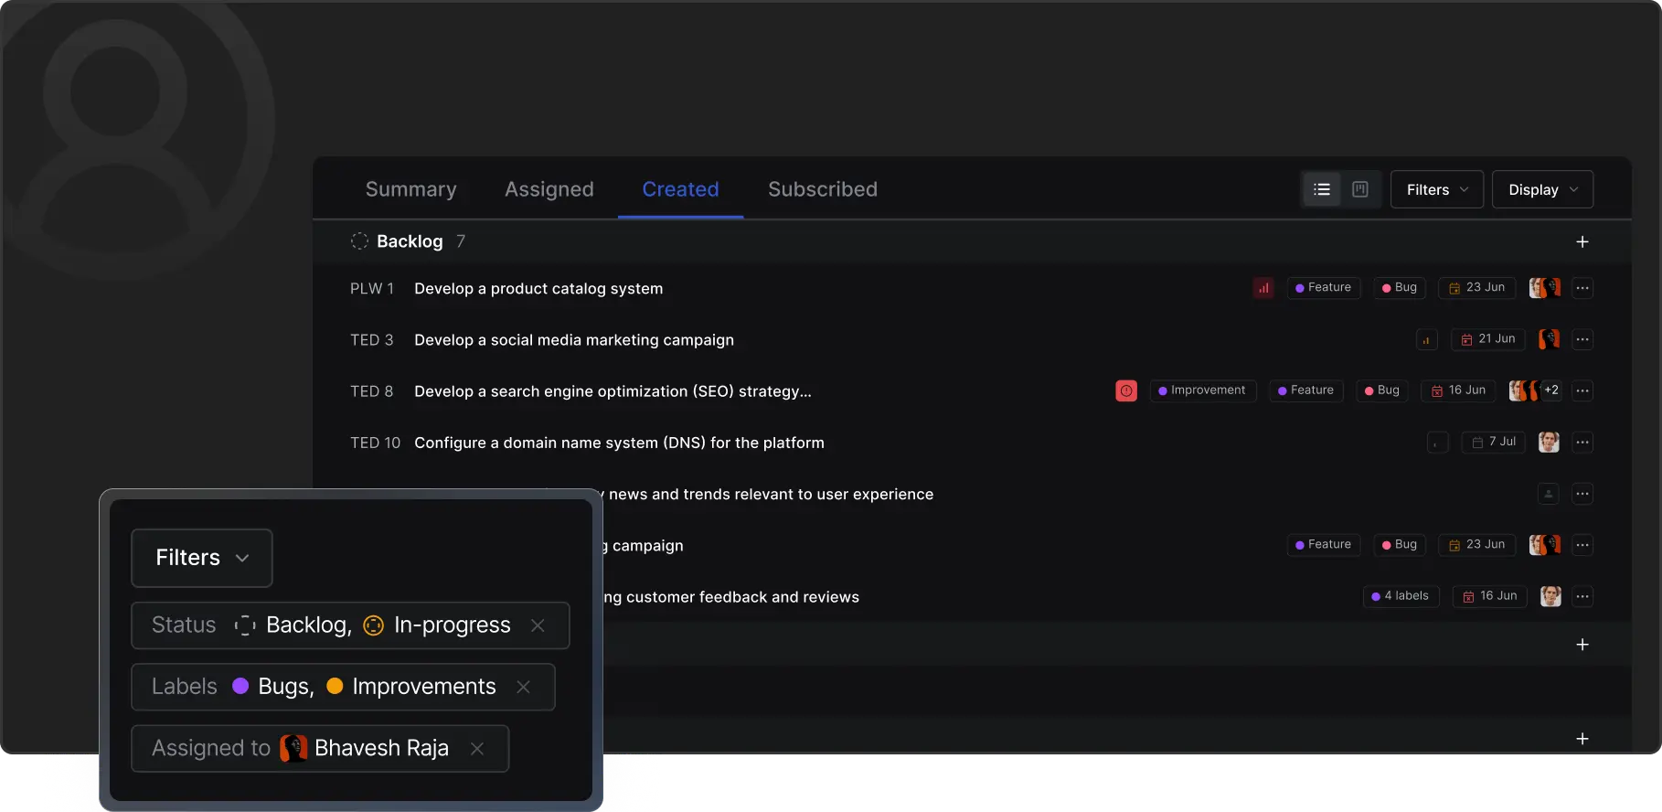This screenshot has height=812, width=1662.
Task: Expand Filters dropdown in the popup panel
Action: 202,558
